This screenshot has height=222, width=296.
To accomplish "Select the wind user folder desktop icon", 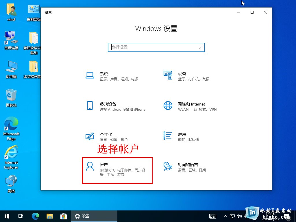I will point(11,12).
